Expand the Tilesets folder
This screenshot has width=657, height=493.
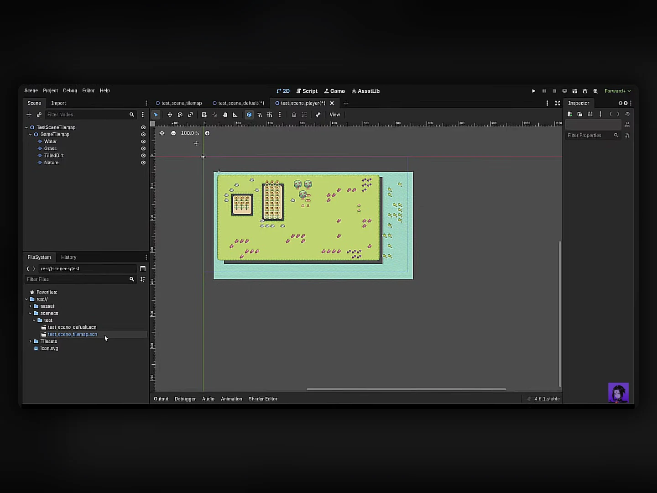pyautogui.click(x=30, y=341)
